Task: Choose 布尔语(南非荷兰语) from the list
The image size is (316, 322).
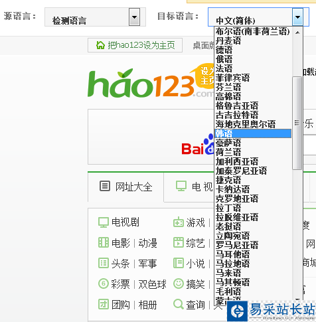Action: [253, 31]
